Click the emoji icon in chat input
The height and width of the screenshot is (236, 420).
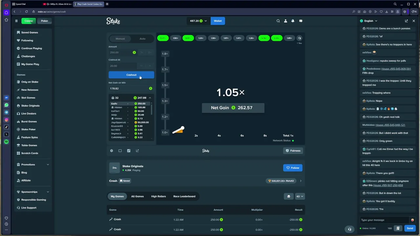tap(412, 220)
